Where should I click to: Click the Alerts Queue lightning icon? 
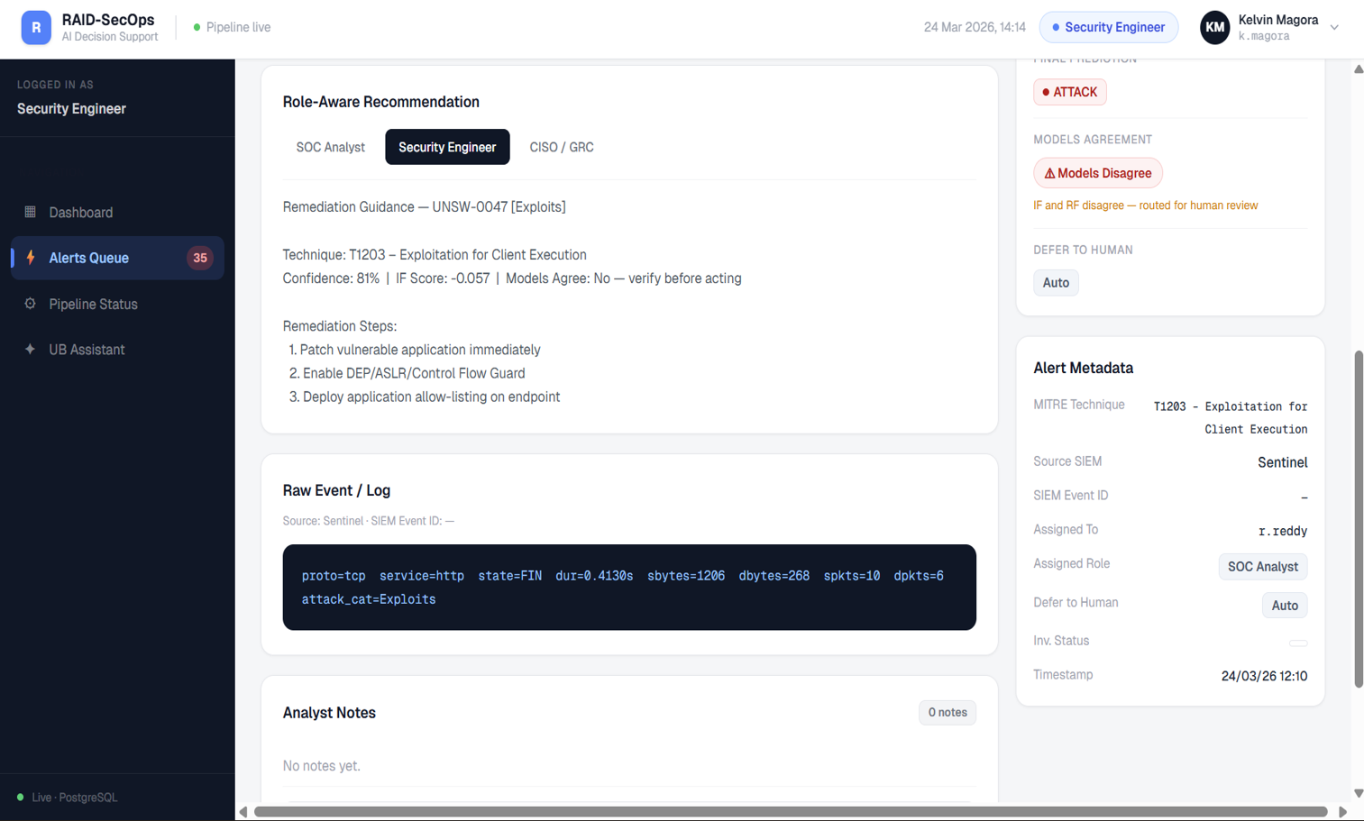point(31,257)
